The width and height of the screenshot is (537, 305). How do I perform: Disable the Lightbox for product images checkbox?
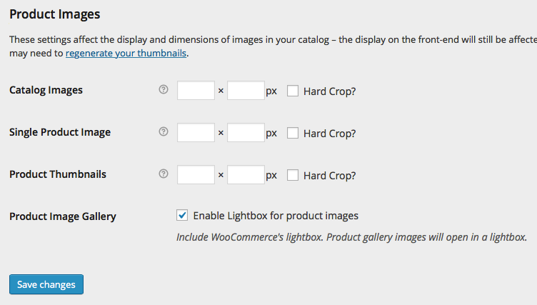coord(182,215)
